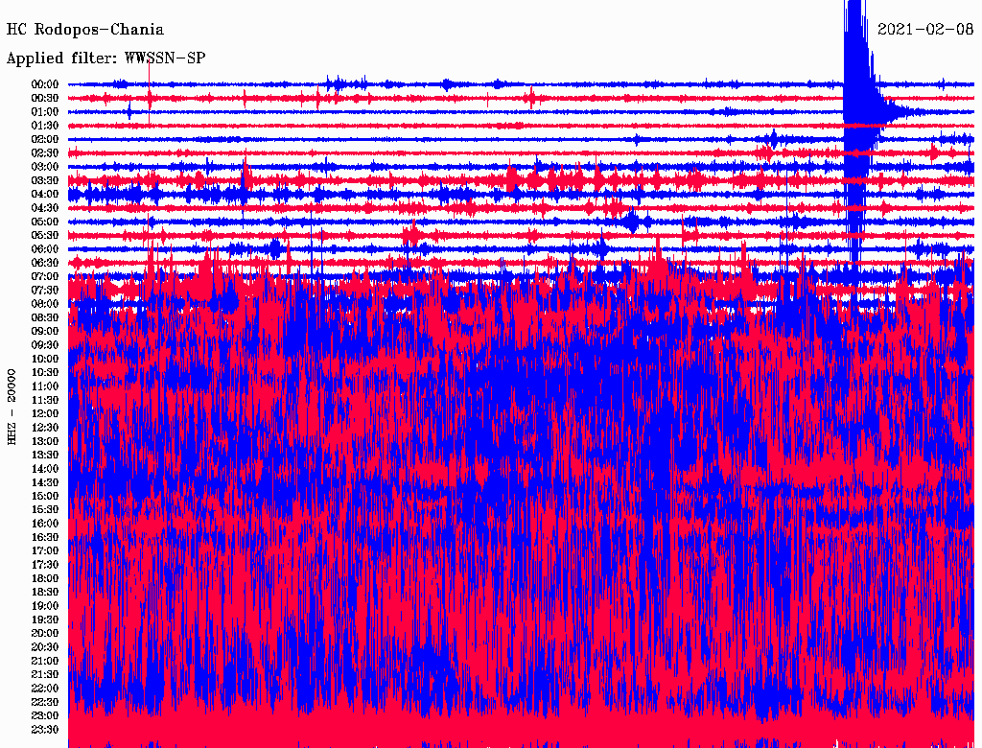Viewport: 982px width, 748px height.
Task: Click the 05:30 time label
Action: pyautogui.click(x=45, y=235)
